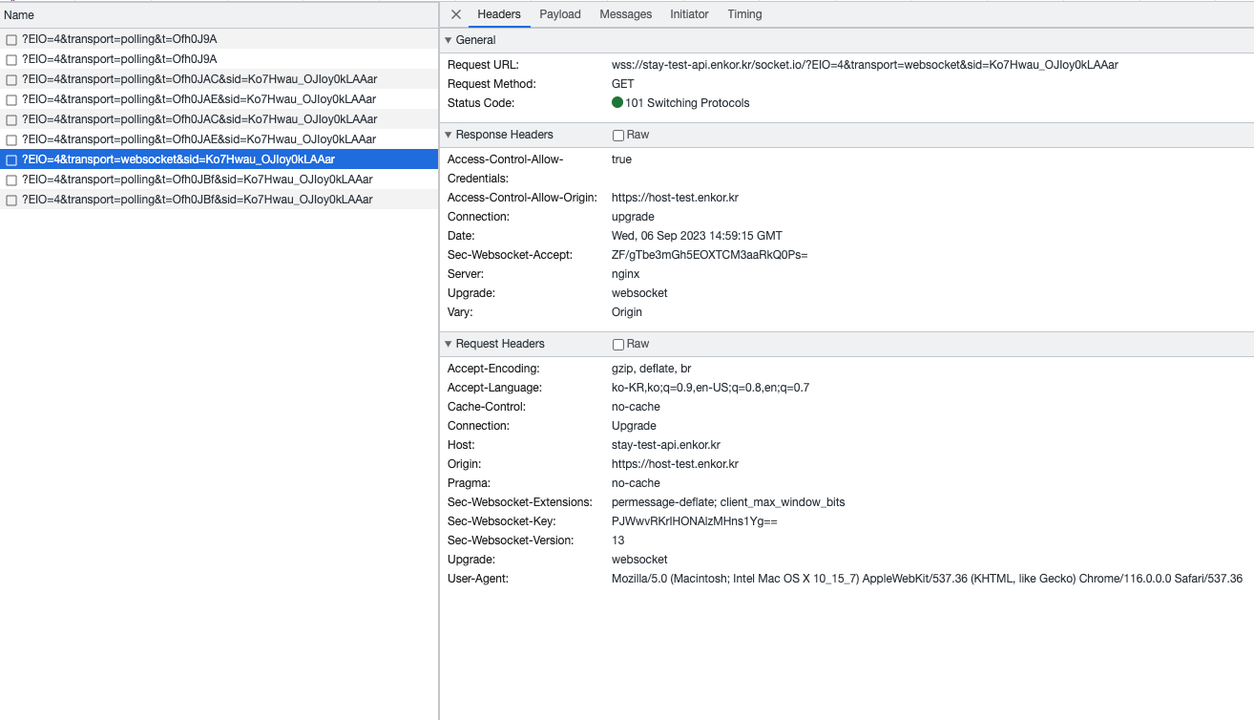Switch to the Headers tab
The height and width of the screenshot is (720, 1254).
click(x=499, y=14)
